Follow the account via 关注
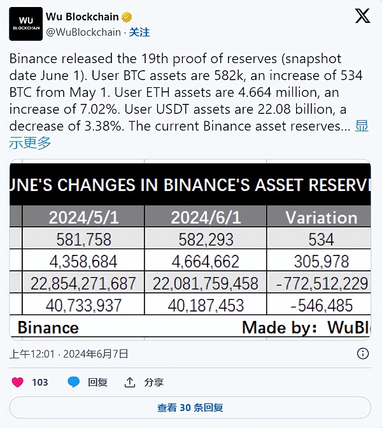Image resolution: width=382 pixels, height=428 pixels. point(139,32)
